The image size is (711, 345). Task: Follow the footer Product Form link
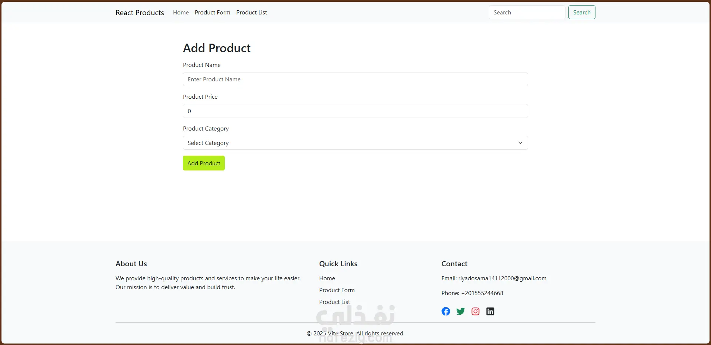coord(337,290)
